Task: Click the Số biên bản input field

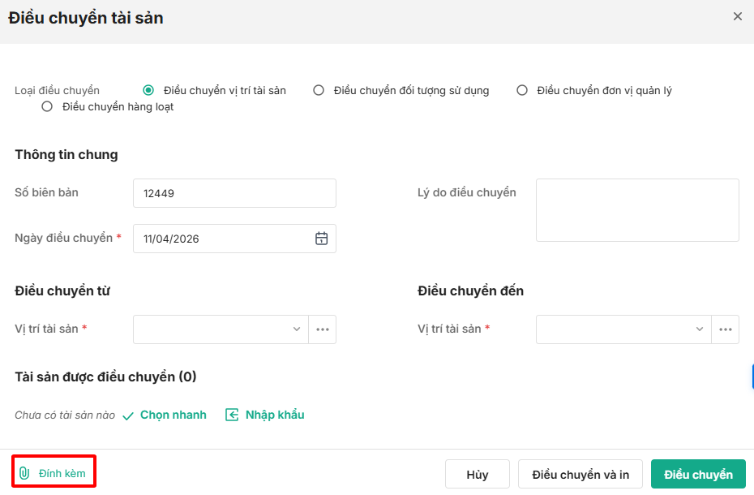Action: click(x=234, y=193)
